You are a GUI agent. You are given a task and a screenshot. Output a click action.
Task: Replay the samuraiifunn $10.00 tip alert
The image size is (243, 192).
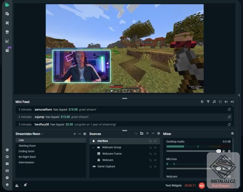229,109
